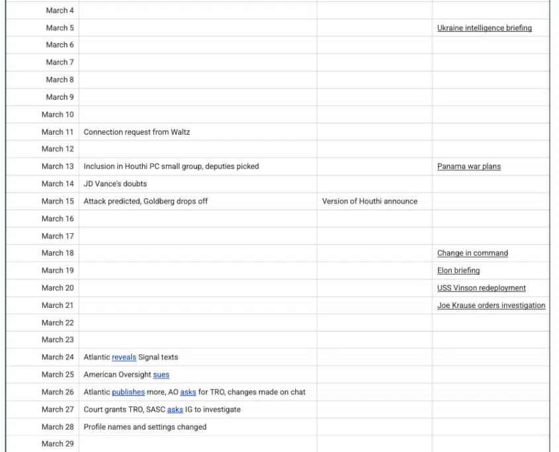Click the USS Vinson redeployment link
The width and height of the screenshot is (559, 452).
(481, 288)
